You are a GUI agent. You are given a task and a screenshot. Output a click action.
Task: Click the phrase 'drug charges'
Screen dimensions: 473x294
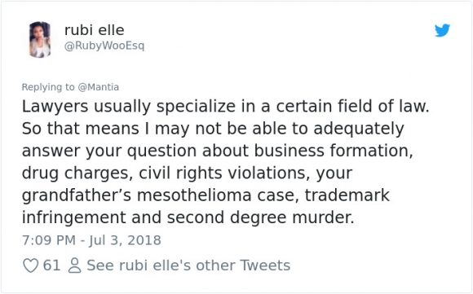click(x=77, y=173)
